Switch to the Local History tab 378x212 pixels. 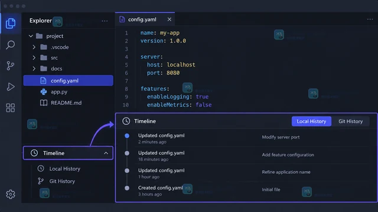pyautogui.click(x=311, y=121)
